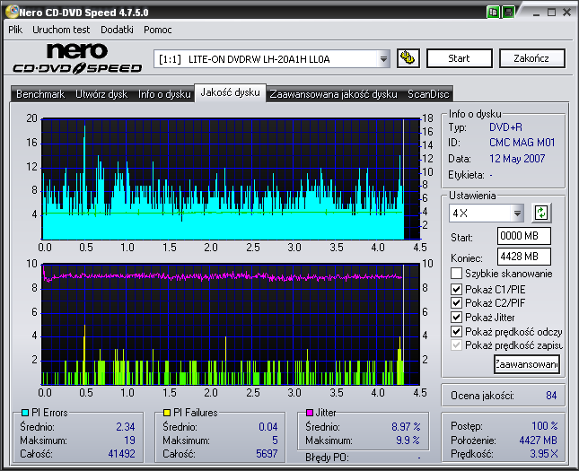Viewport: 579px width, 471px height.
Task: Click the quality score value 84
Action: pos(551,396)
